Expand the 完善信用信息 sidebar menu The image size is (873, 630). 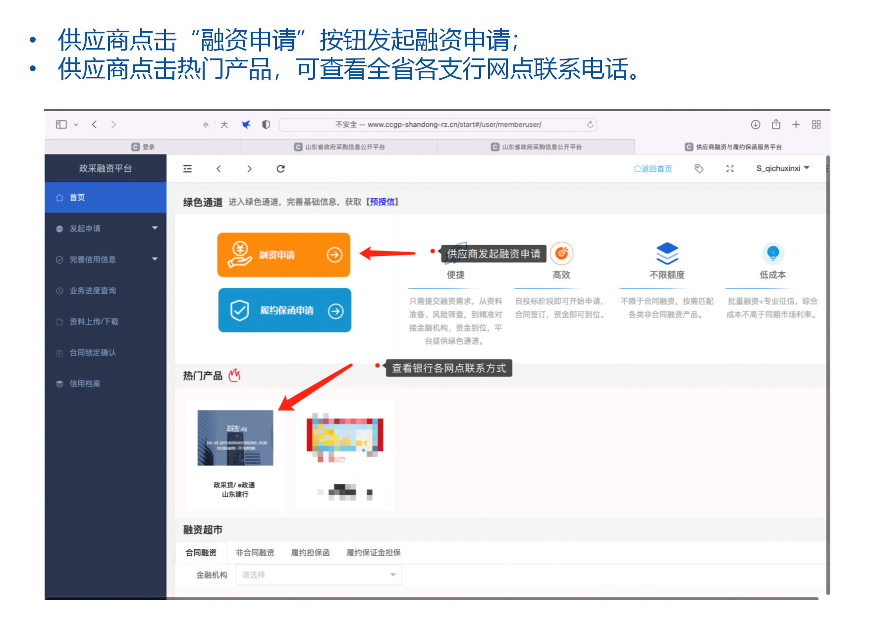106,260
